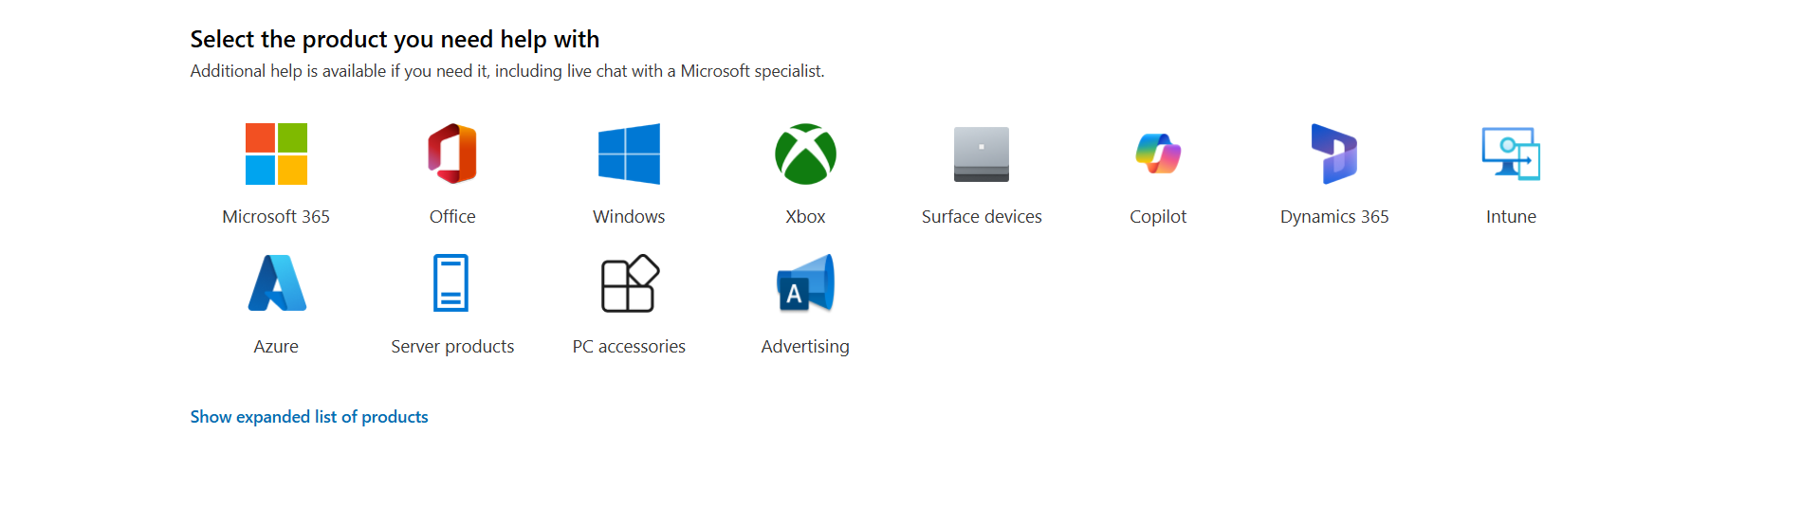Open the Advertising megaphone icon
This screenshot has height=525, width=1801.
pos(805,283)
